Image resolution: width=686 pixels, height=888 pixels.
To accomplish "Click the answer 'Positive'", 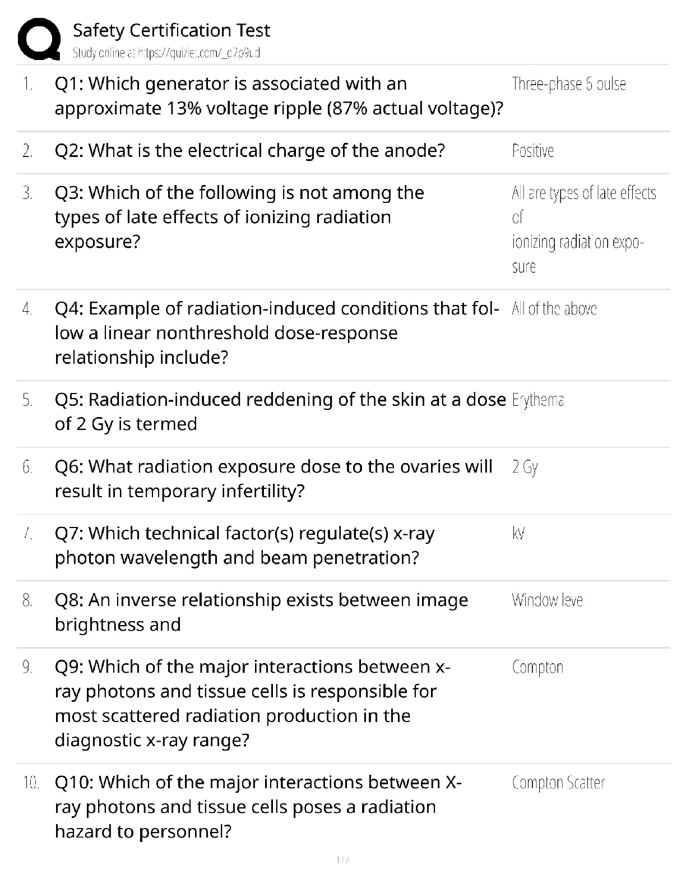I will [x=532, y=151].
